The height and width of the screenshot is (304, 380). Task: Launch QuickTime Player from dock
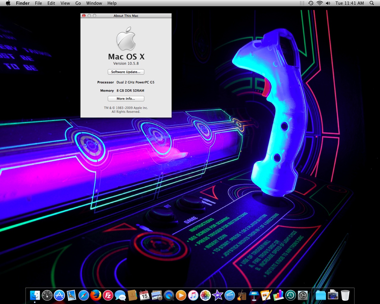(x=169, y=295)
